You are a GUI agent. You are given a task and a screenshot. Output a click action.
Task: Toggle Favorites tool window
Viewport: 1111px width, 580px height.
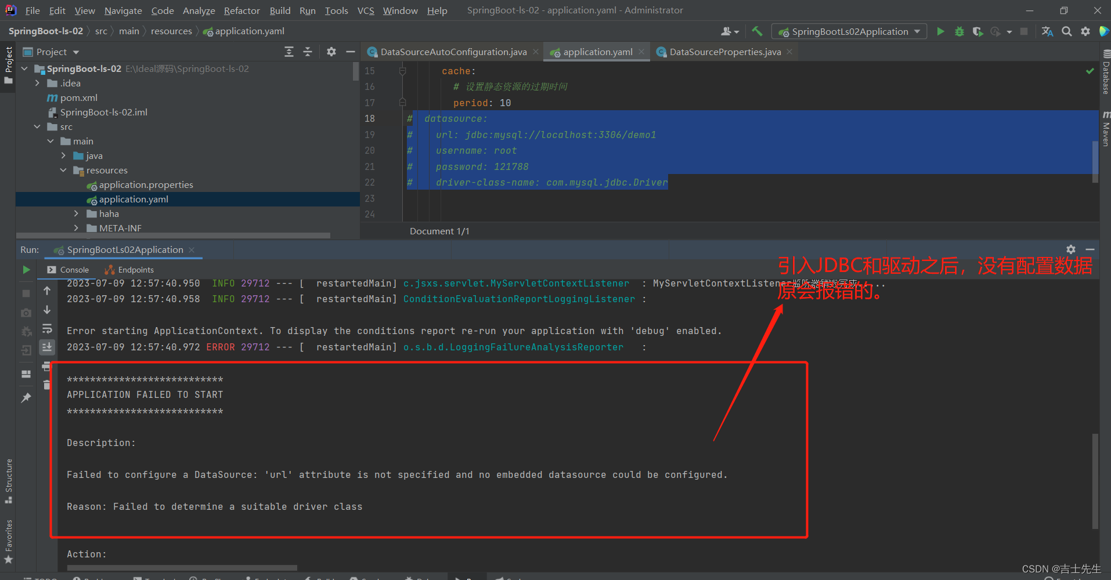(x=8, y=542)
